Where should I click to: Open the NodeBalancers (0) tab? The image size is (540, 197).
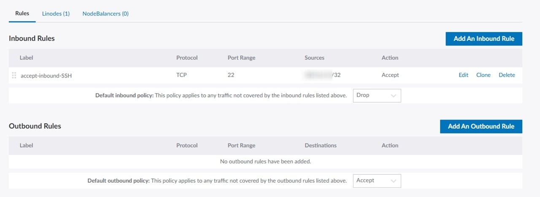coord(105,13)
